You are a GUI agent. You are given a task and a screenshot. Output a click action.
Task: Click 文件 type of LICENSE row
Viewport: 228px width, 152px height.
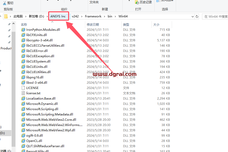pos(126,88)
